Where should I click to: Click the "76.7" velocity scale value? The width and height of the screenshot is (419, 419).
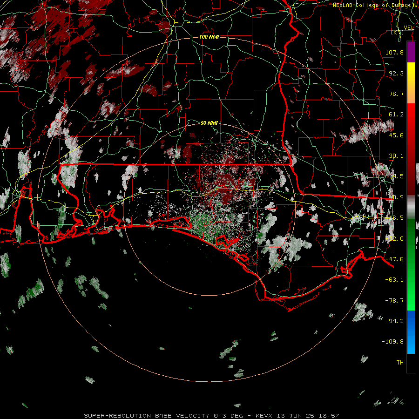[x=396, y=94]
